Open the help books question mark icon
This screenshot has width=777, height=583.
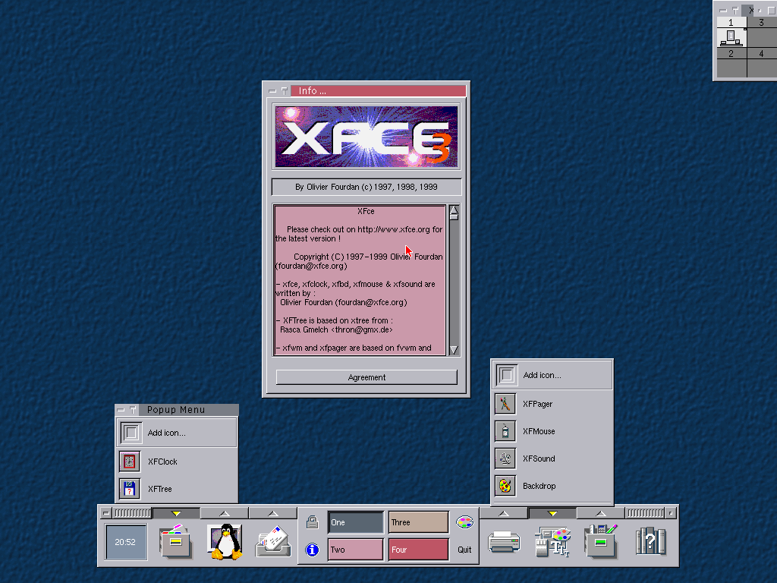pyautogui.click(x=650, y=541)
